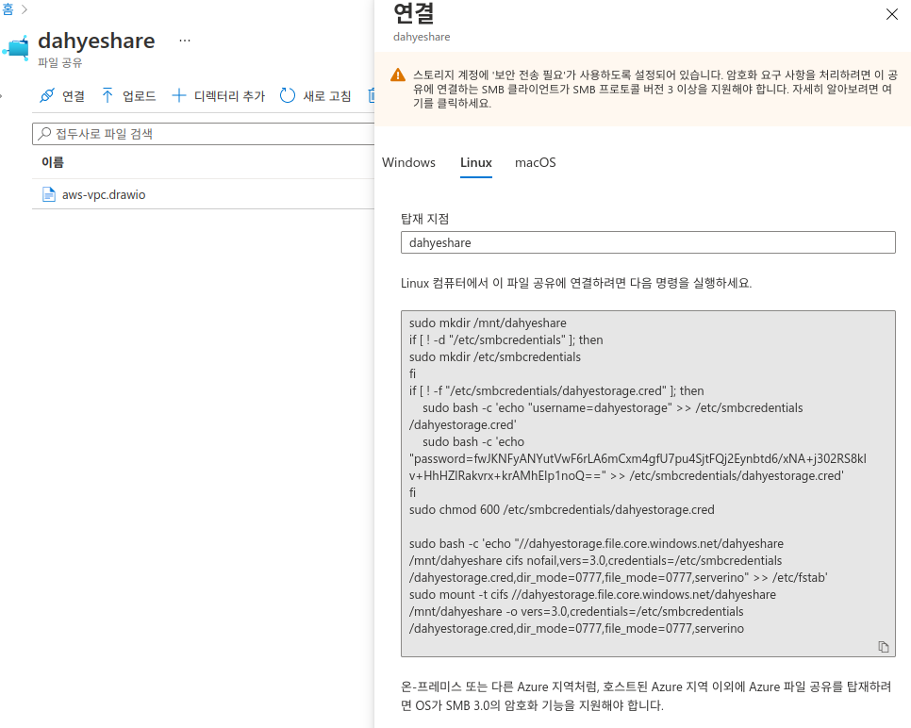The image size is (911, 728).
Task: Sort by the 이름 column header
Action: [x=52, y=162]
